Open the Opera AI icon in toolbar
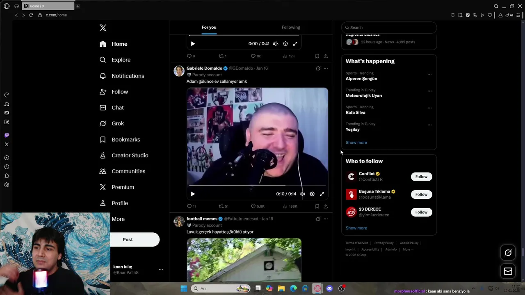Screen dimensions: 525x295 (x=509, y=15)
